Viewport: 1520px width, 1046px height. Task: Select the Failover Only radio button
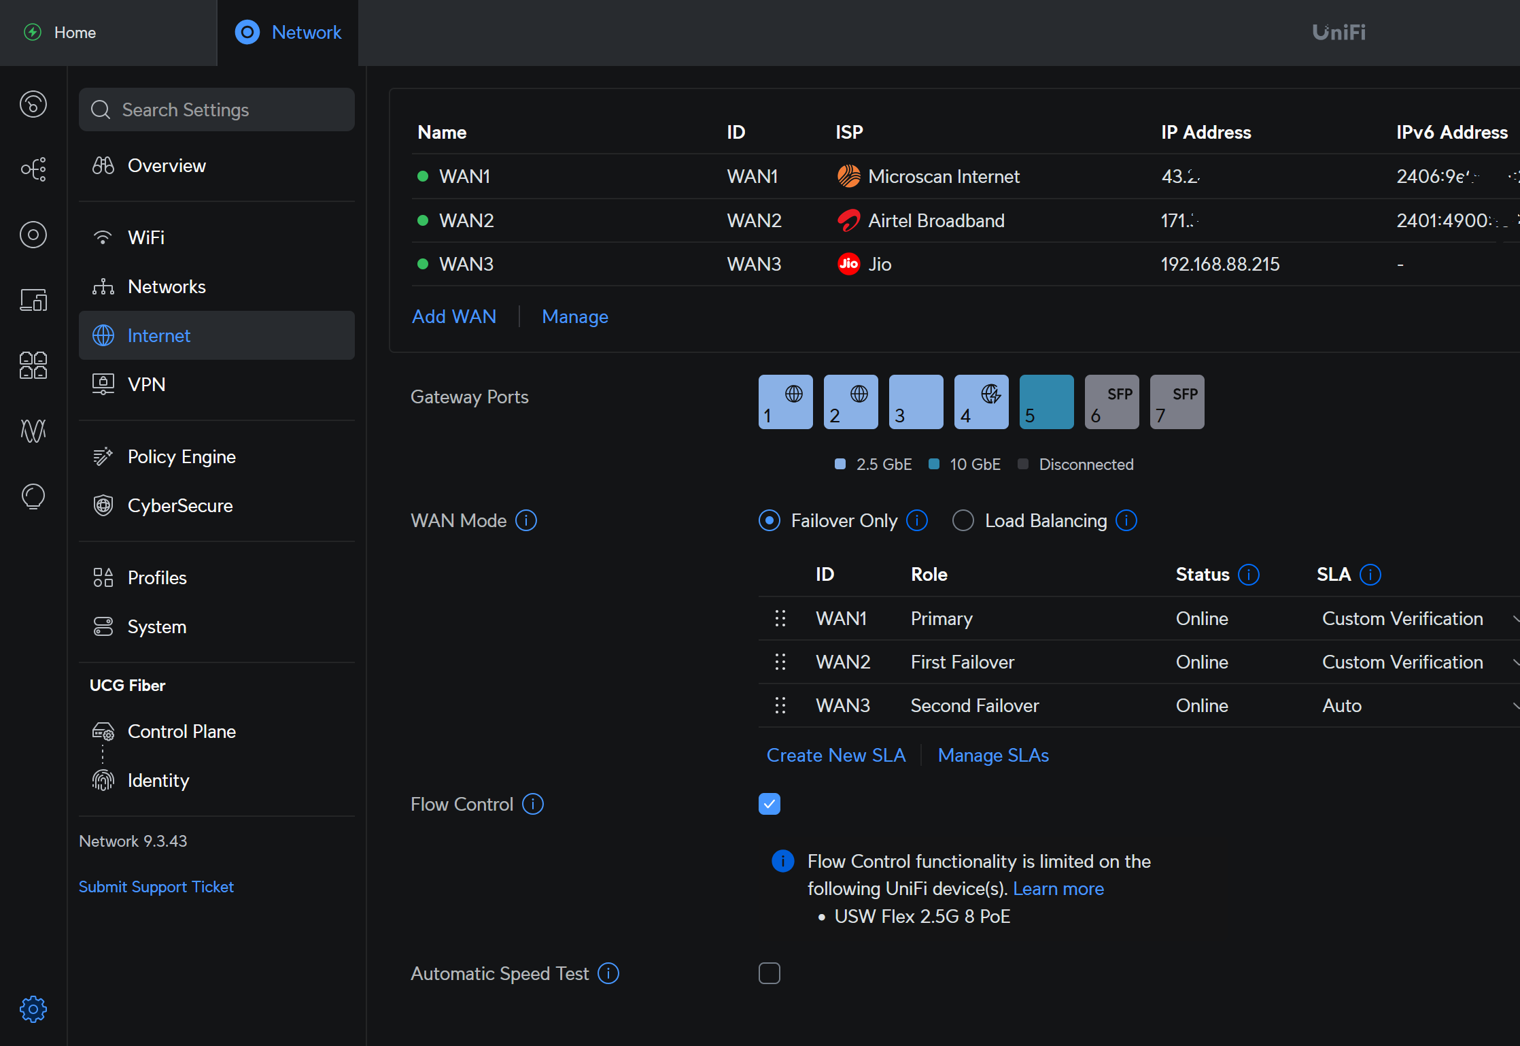point(770,520)
